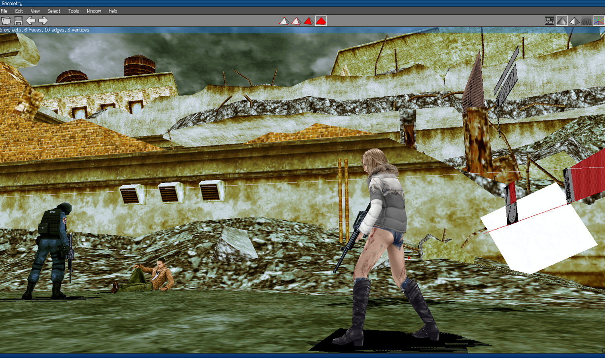Select the armored soldier model
605x358 pixels.
click(51, 250)
